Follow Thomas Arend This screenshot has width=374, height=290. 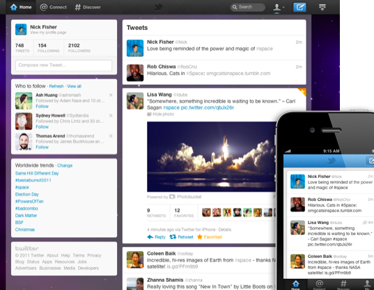[x=42, y=147]
